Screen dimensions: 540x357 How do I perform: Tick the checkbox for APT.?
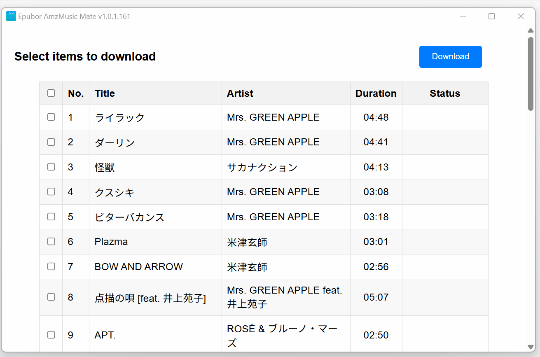pos(51,335)
